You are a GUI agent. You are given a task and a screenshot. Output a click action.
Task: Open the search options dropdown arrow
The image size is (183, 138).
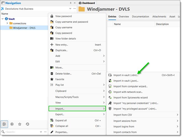tap(41, 132)
